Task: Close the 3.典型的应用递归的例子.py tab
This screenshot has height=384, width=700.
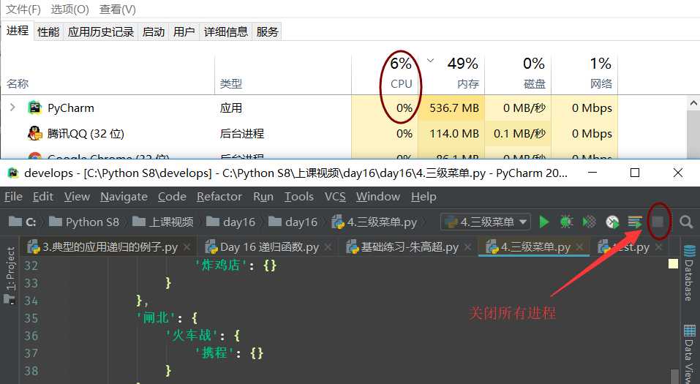Action: pyautogui.click(x=187, y=247)
